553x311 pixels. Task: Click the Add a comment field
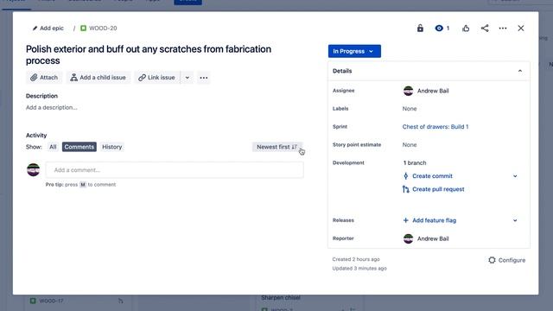pos(175,170)
